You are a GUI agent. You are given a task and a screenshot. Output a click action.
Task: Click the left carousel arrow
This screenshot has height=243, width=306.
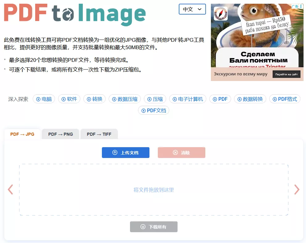tap(10, 190)
